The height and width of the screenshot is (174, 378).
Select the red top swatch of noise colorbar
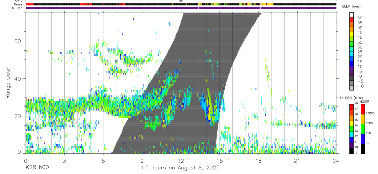(x=363, y=109)
